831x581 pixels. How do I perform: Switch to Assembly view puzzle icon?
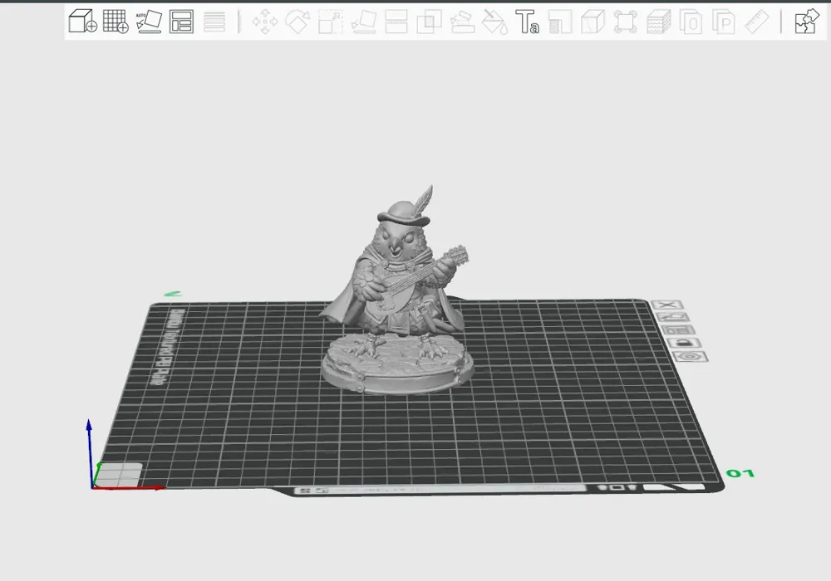click(x=806, y=22)
